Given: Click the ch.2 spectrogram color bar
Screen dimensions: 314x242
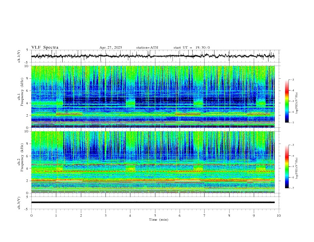Looking at the screenshot, I should coord(287,166).
